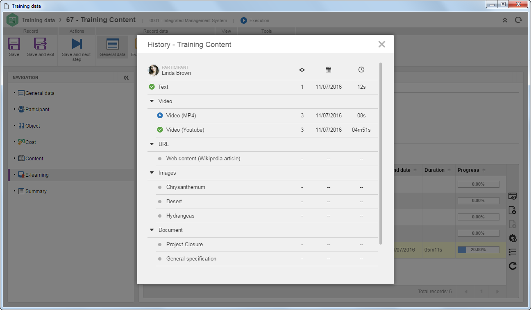Click the history dialog vertical scrollbar
Image resolution: width=531 pixels, height=310 pixels.
point(381,153)
